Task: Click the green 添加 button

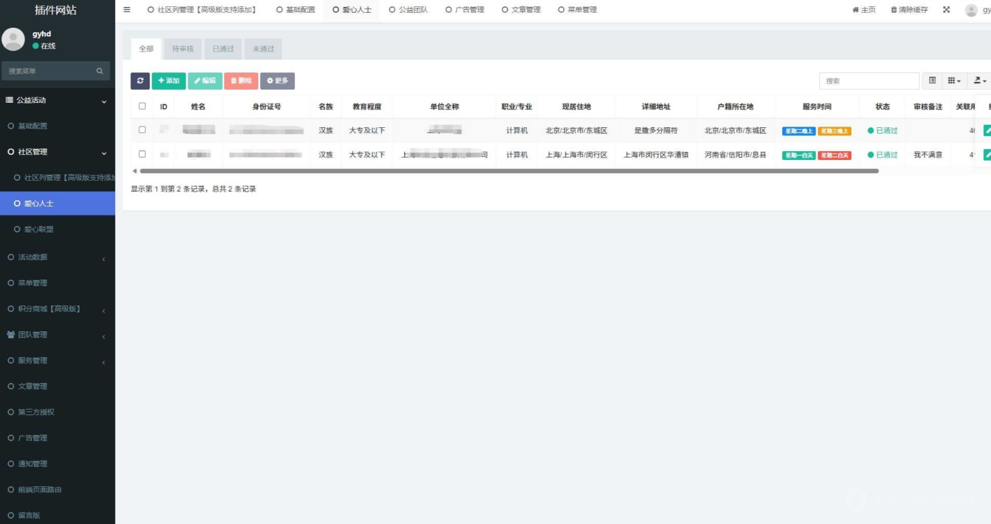Action: (x=169, y=81)
